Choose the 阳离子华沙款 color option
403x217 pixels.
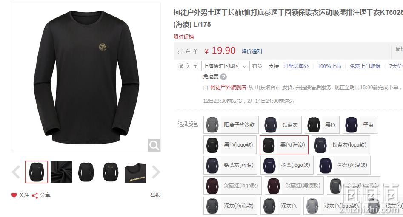[x=231, y=125]
